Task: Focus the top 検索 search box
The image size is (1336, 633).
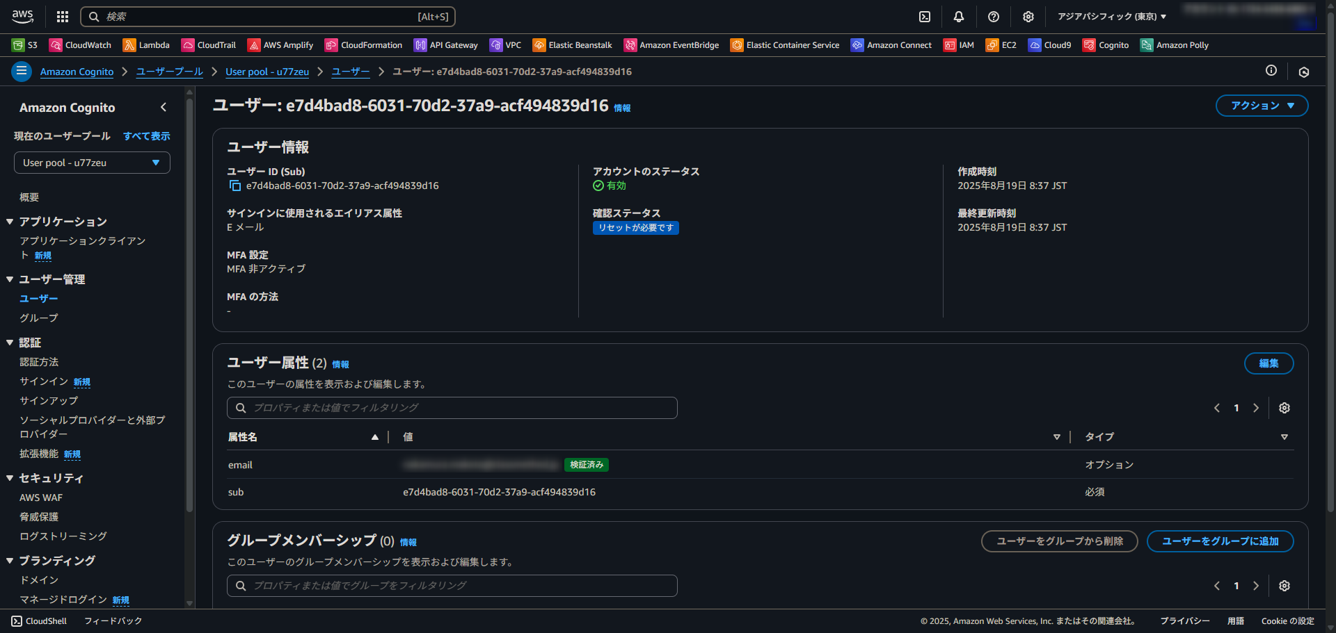Action: (x=268, y=17)
